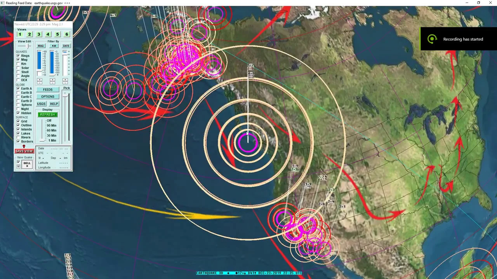The height and width of the screenshot is (279, 497).
Task: Enable the Angle checkbox
Action: (18, 76)
